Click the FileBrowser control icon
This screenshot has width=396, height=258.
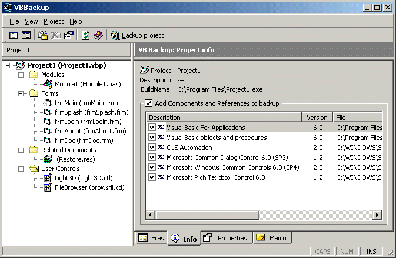tap(48, 187)
